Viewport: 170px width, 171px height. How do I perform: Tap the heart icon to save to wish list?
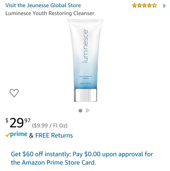click(x=14, y=93)
